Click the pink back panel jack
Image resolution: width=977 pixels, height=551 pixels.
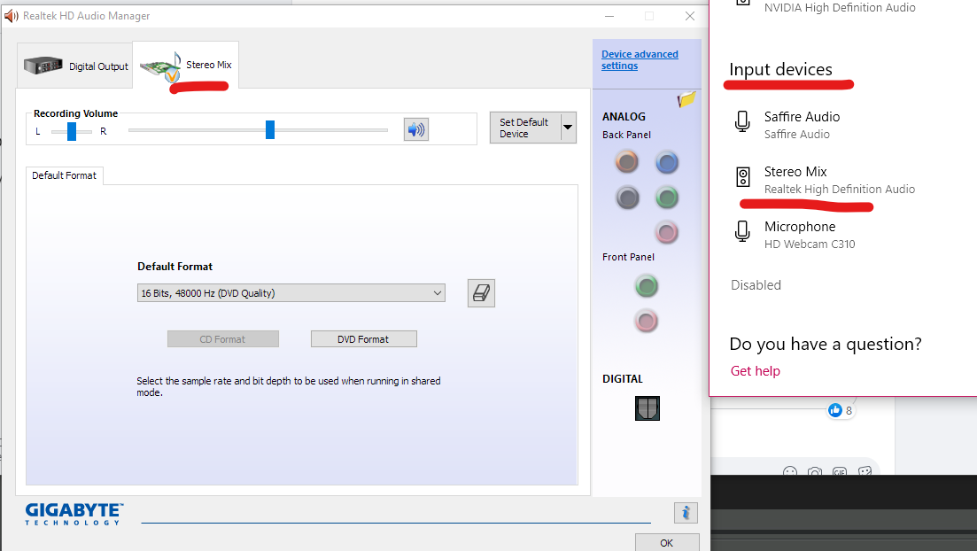[667, 232]
